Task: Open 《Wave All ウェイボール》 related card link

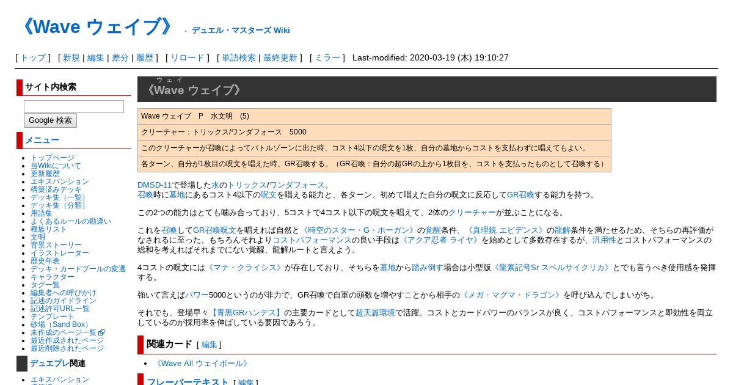Action: point(202,364)
